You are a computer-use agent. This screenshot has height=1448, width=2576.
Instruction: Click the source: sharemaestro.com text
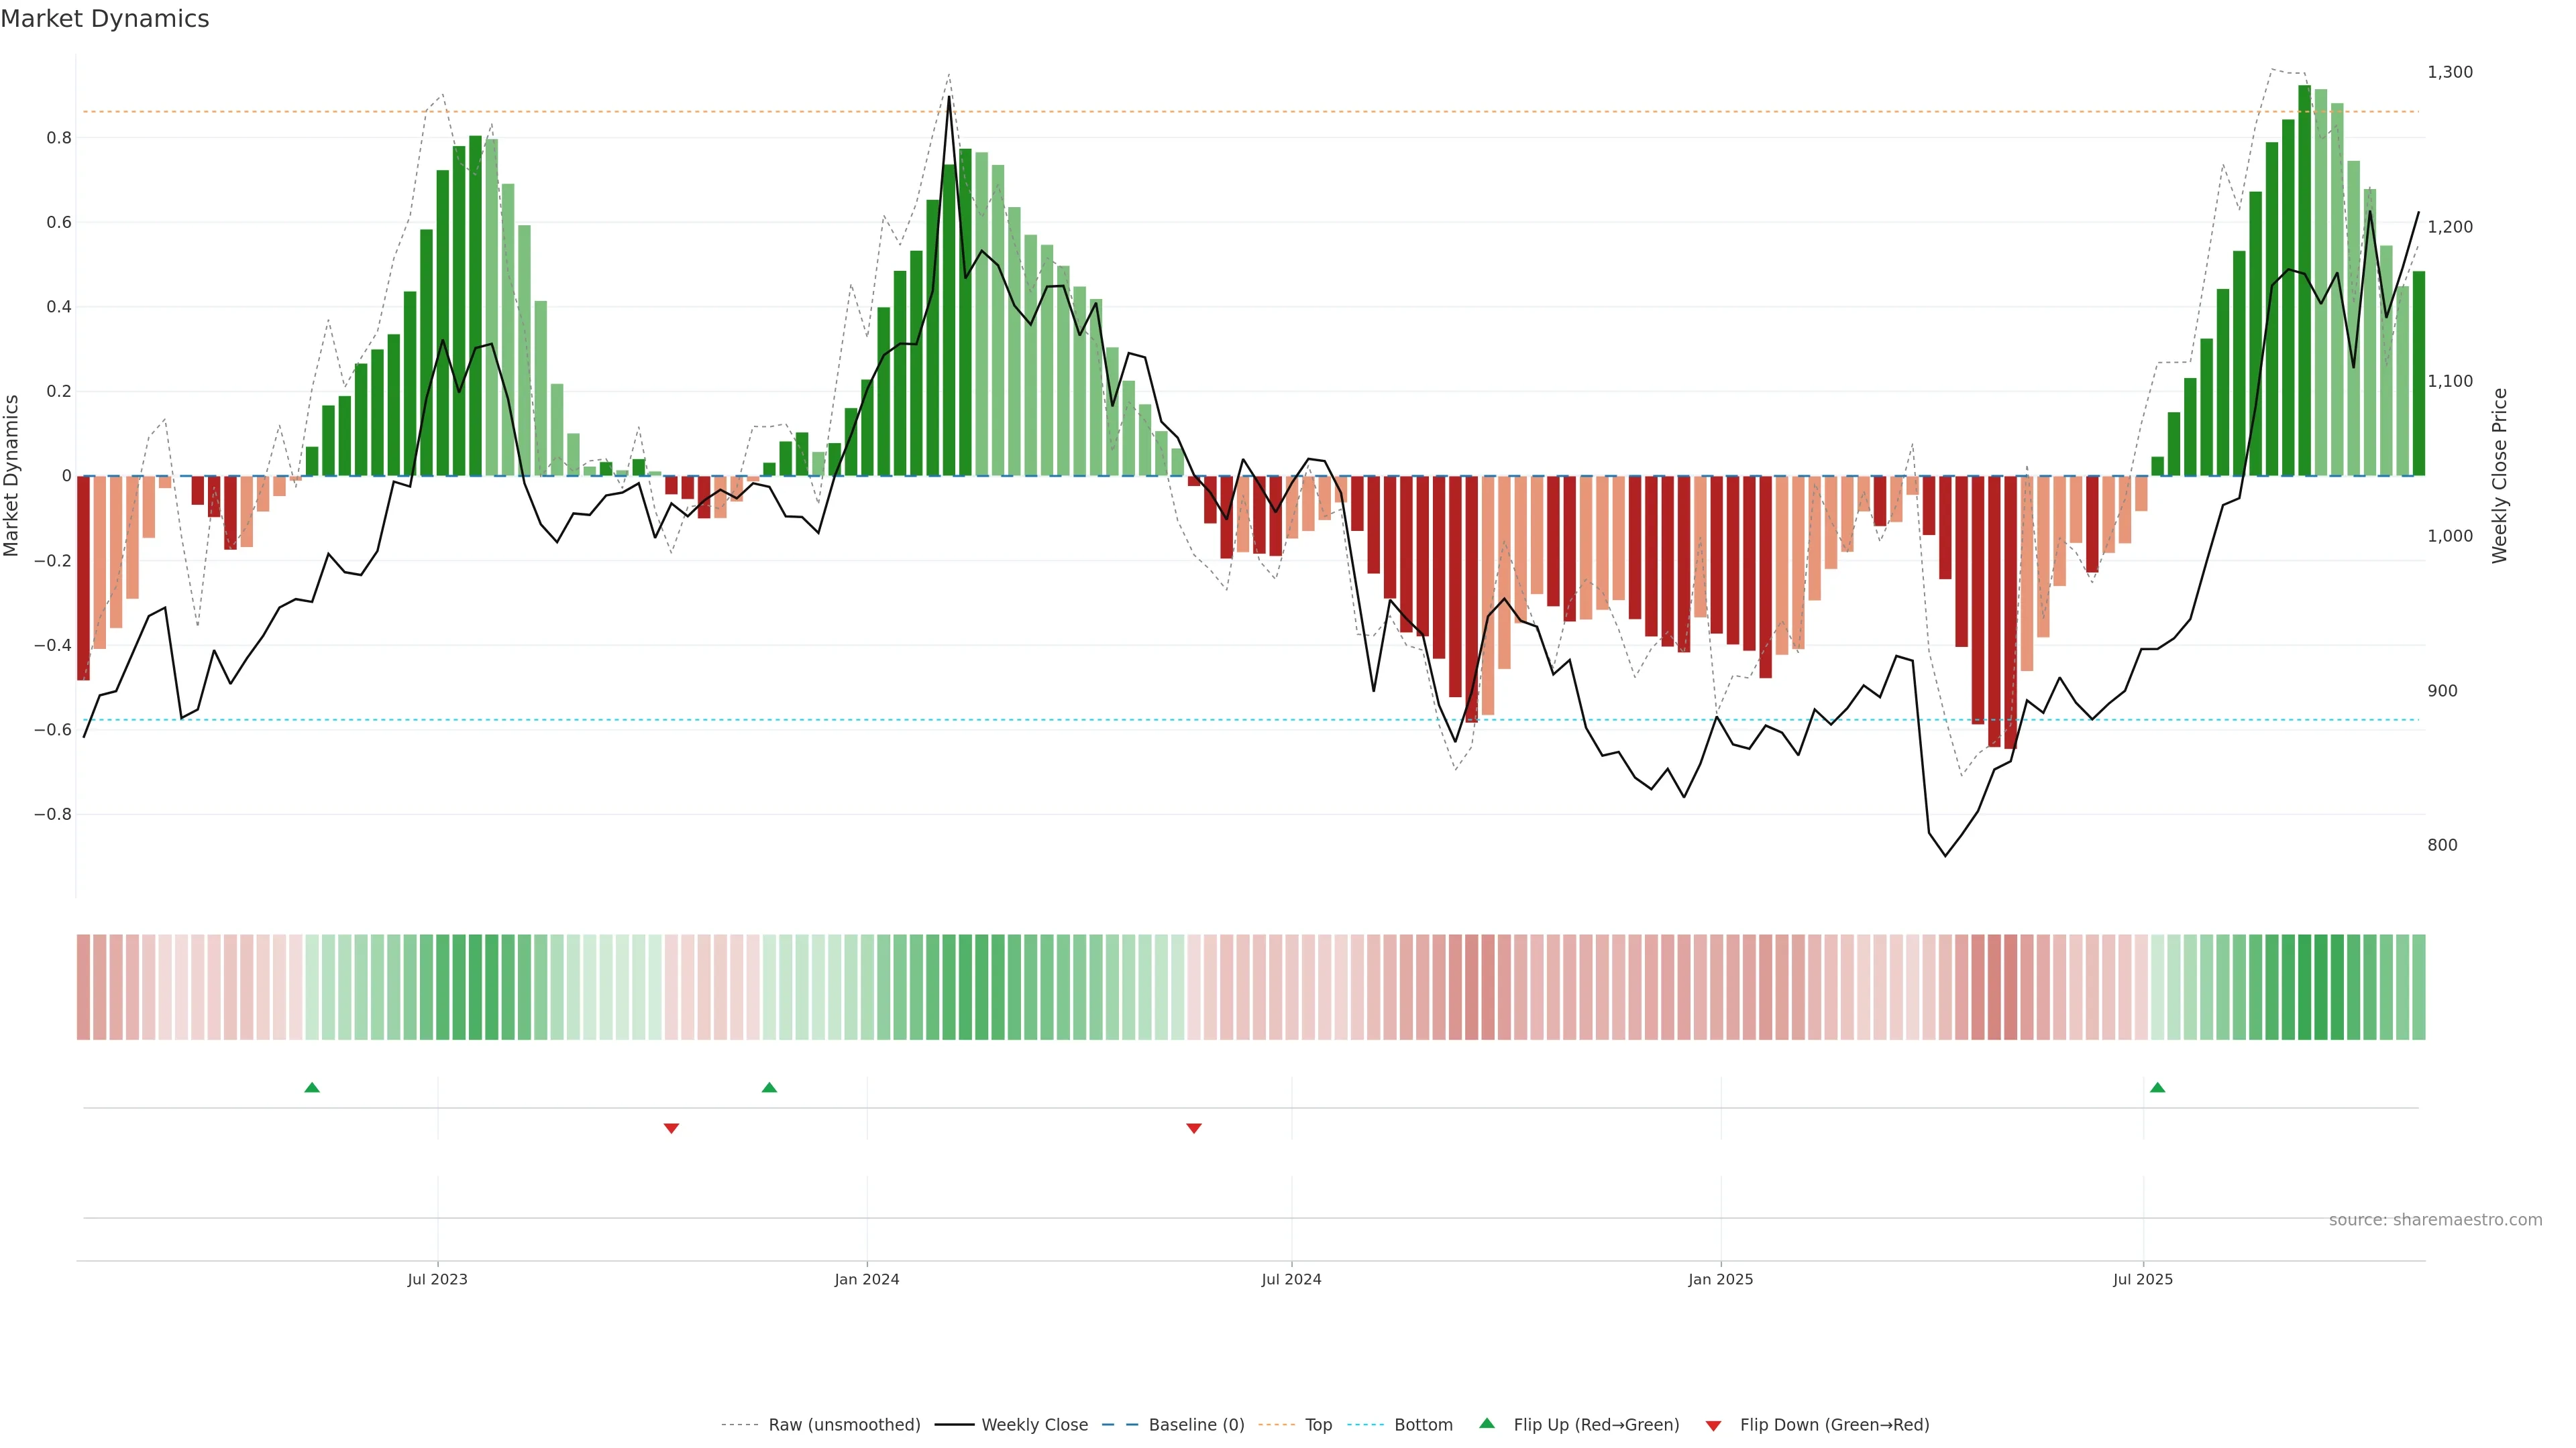point(2435,1220)
